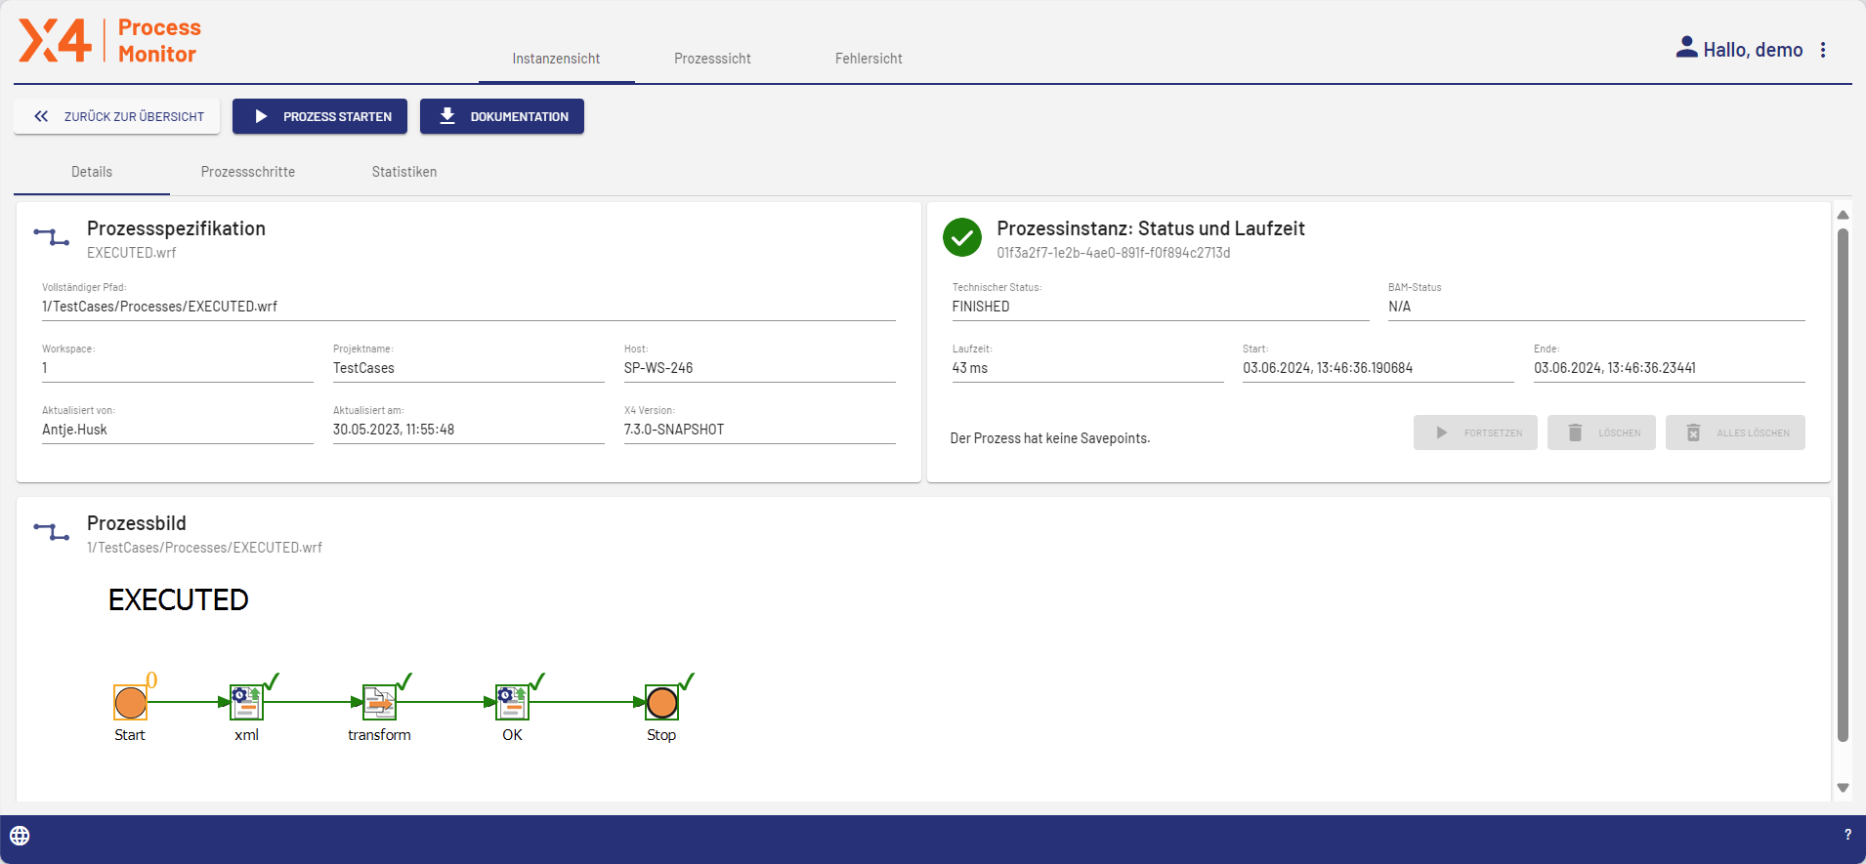Viewport: 1866px width, 864px height.
Task: Open the user options three-dot menu
Action: [x=1823, y=50]
